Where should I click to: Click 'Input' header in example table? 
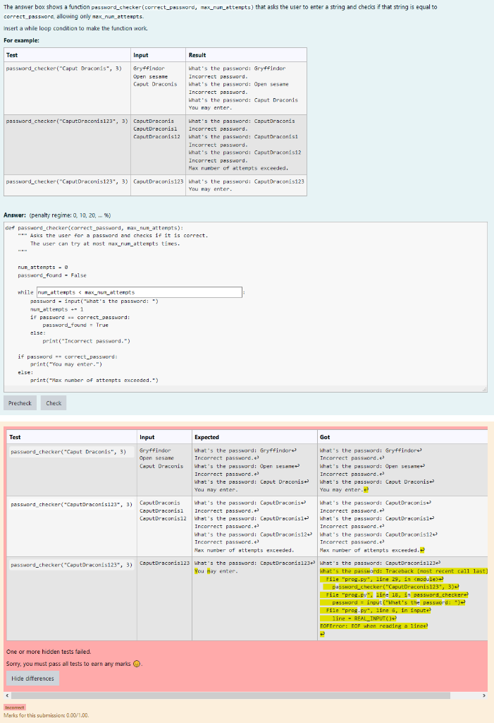point(141,55)
